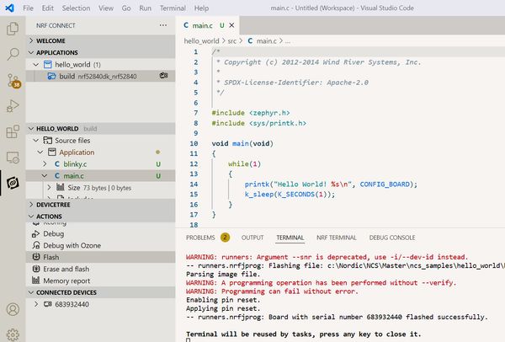The image size is (505, 342).
Task: Select the nRF Connect activity bar icon
Action: [x=13, y=183]
